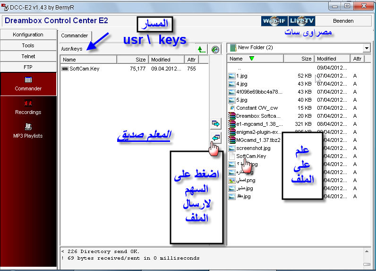376x271 pixels.
Task: Sort remote pane by Attr column
Action: [x=192, y=60]
